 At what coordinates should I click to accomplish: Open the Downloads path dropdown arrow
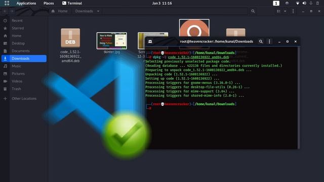(98, 11)
